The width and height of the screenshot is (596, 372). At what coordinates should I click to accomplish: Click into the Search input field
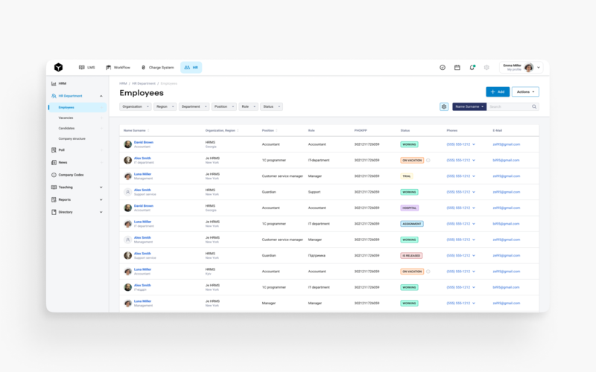pyautogui.click(x=510, y=106)
